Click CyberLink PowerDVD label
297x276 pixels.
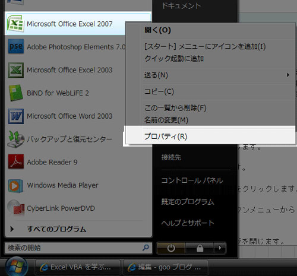pos(61,208)
